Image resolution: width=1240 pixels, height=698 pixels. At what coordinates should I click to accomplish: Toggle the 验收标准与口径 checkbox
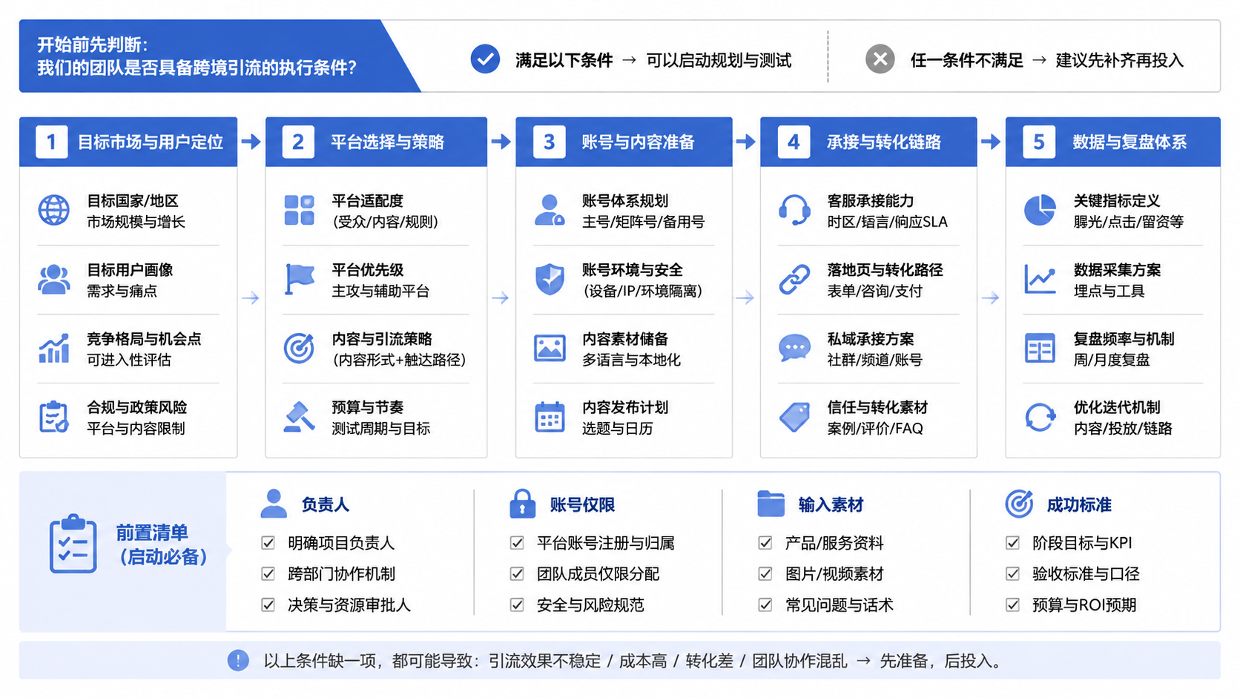[1012, 573]
